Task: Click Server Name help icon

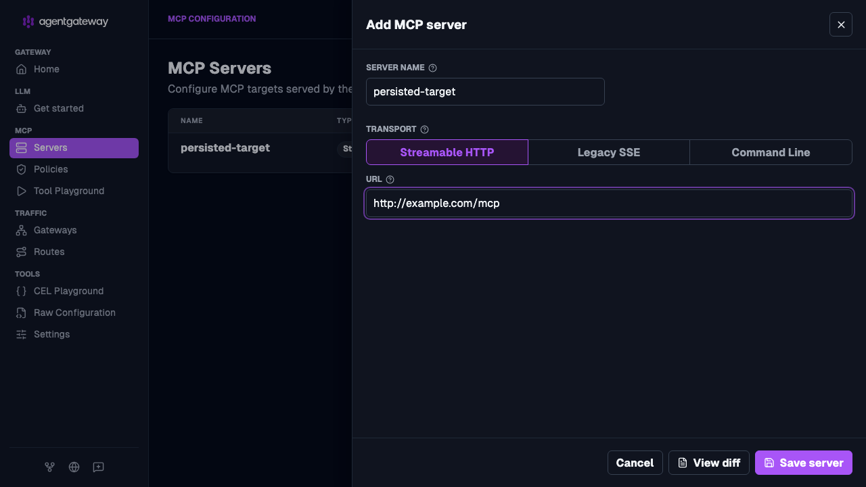Action: (433, 68)
